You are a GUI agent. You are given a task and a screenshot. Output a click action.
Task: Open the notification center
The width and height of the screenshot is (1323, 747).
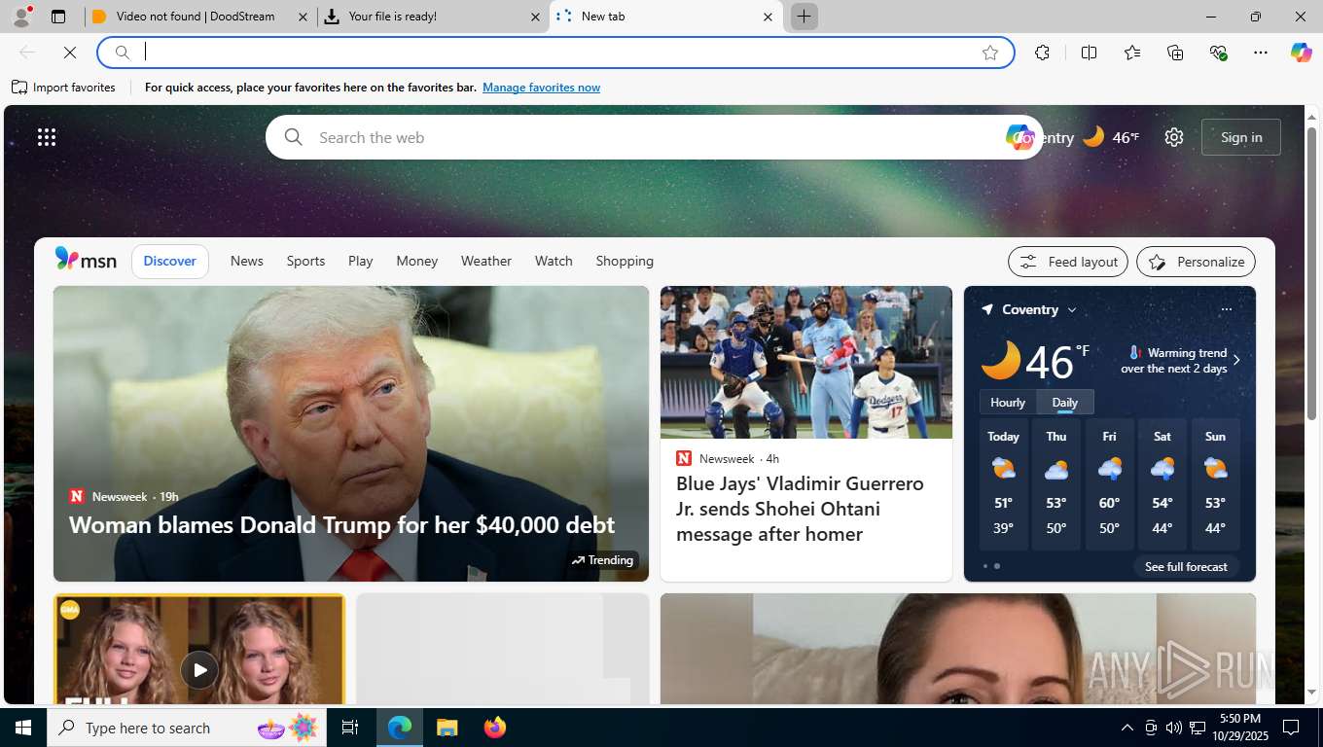tap(1291, 728)
